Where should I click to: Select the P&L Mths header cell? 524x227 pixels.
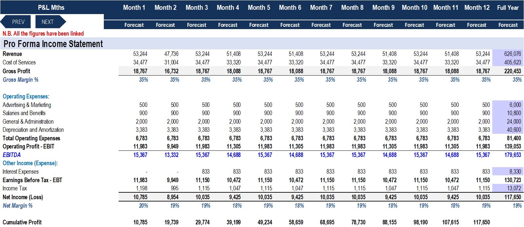pos(51,8)
